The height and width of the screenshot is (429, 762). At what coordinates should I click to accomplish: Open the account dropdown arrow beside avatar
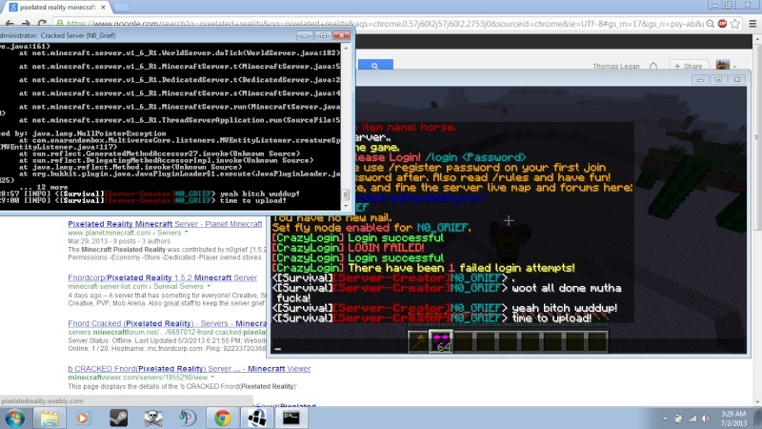click(734, 66)
